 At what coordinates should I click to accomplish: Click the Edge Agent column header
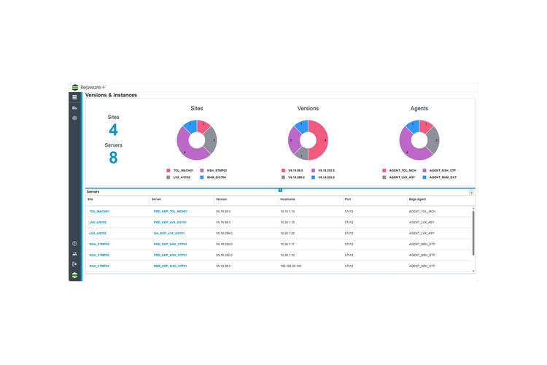(x=419, y=199)
